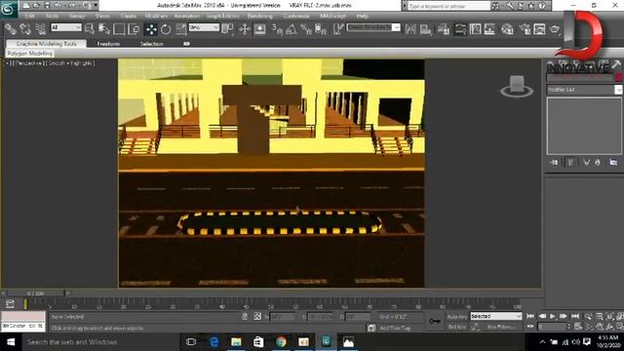This screenshot has height=351, width=624.
Task: Click the Auto Key button
Action: [457, 317]
